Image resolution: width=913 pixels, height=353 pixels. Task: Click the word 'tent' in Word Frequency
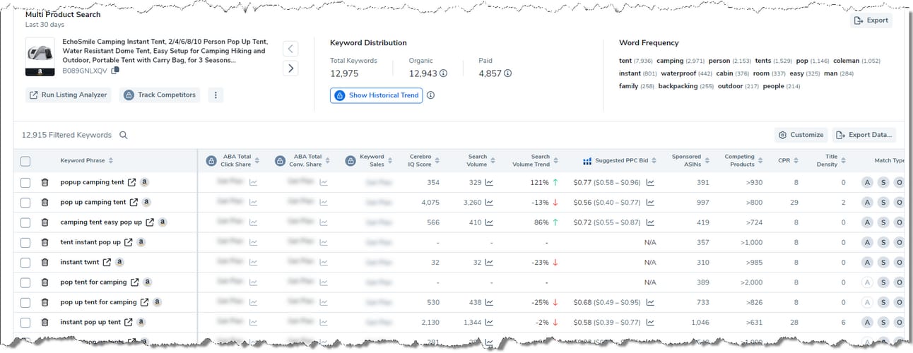625,61
